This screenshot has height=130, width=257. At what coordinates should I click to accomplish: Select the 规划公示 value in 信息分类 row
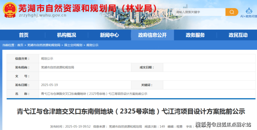click(47, 59)
